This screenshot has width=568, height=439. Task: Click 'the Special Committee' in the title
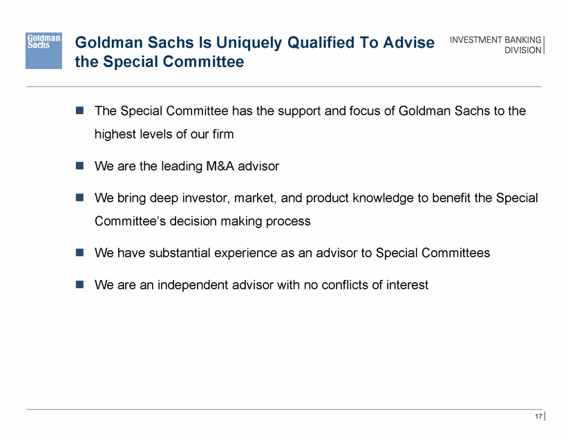(x=160, y=62)
